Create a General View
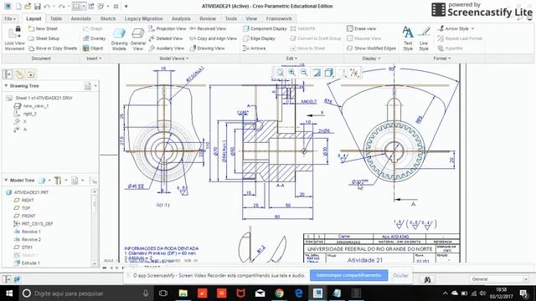 [138, 39]
